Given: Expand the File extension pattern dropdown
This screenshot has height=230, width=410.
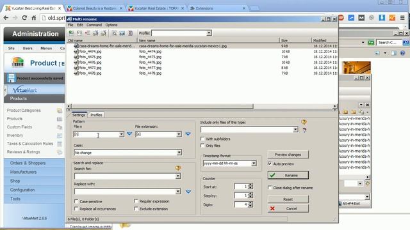Looking at the screenshot, I should click(179, 134).
